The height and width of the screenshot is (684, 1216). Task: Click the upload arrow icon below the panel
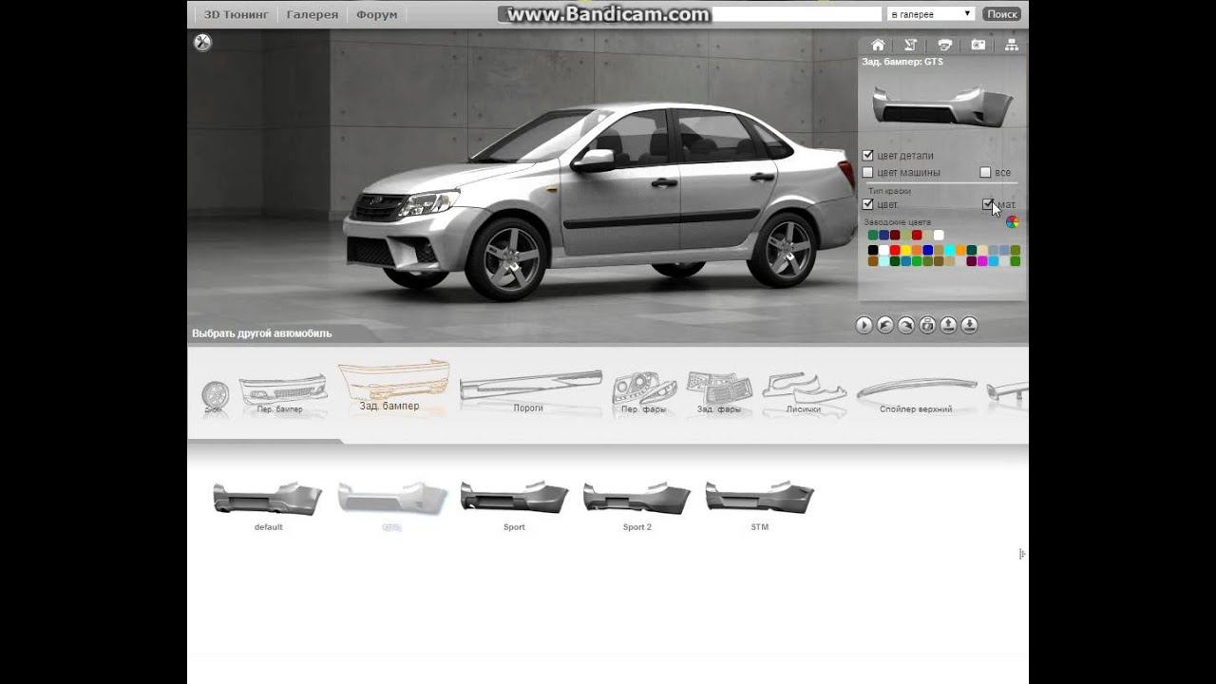coord(948,325)
